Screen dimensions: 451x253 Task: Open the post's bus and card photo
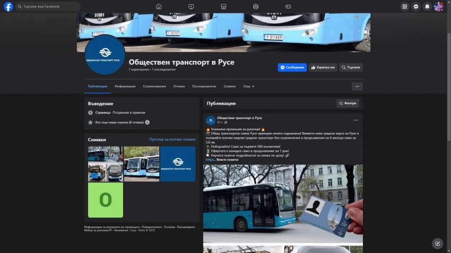pyautogui.click(x=283, y=204)
